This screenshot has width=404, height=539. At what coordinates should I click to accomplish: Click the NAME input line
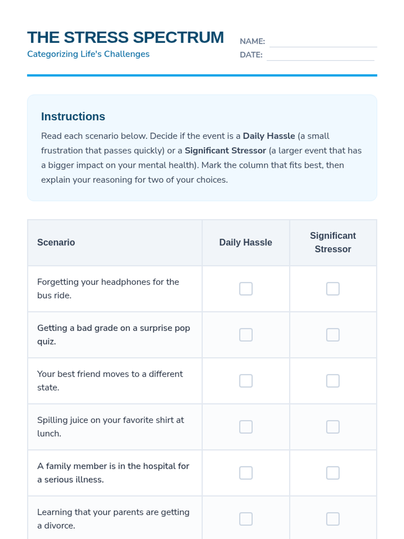[323, 42]
